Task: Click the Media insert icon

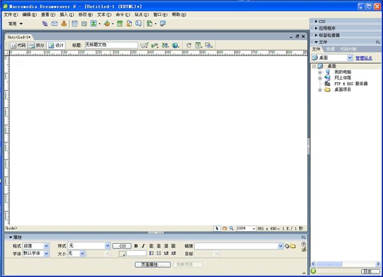Action: [107, 24]
